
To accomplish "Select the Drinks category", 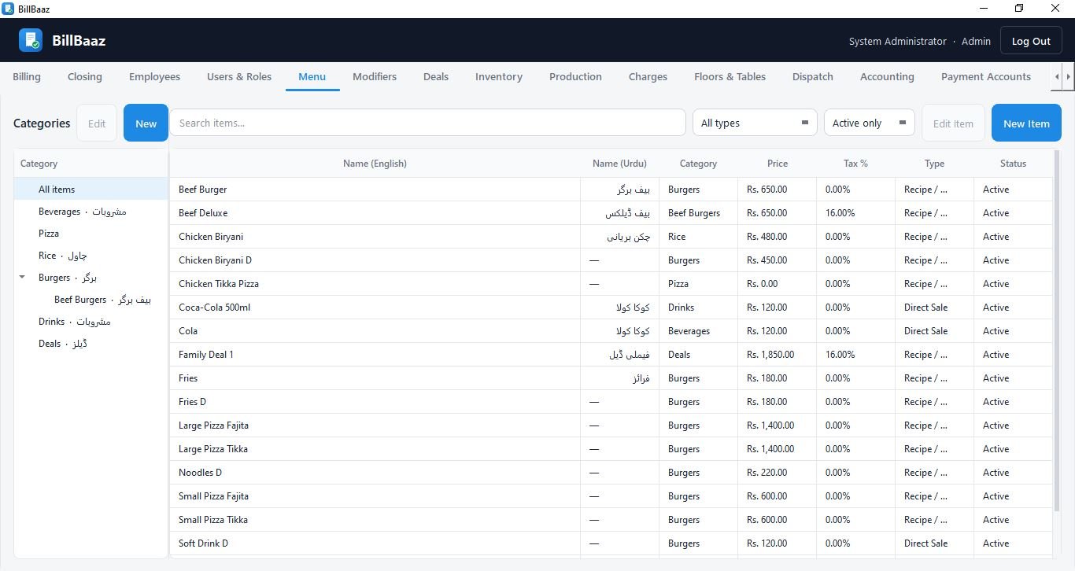I will tap(91, 322).
